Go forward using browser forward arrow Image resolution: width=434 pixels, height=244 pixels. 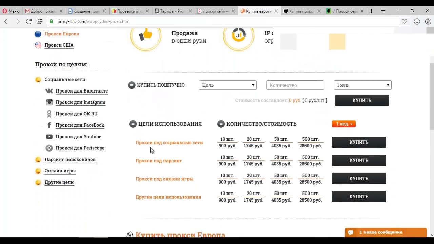(18, 21)
